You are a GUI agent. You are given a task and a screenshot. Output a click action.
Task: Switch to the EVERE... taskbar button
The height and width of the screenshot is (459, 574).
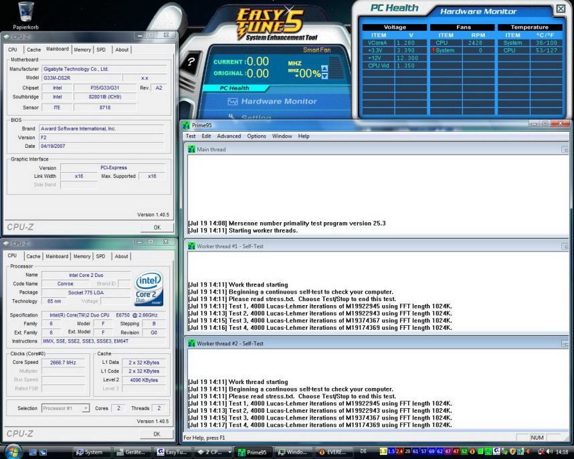333,452
